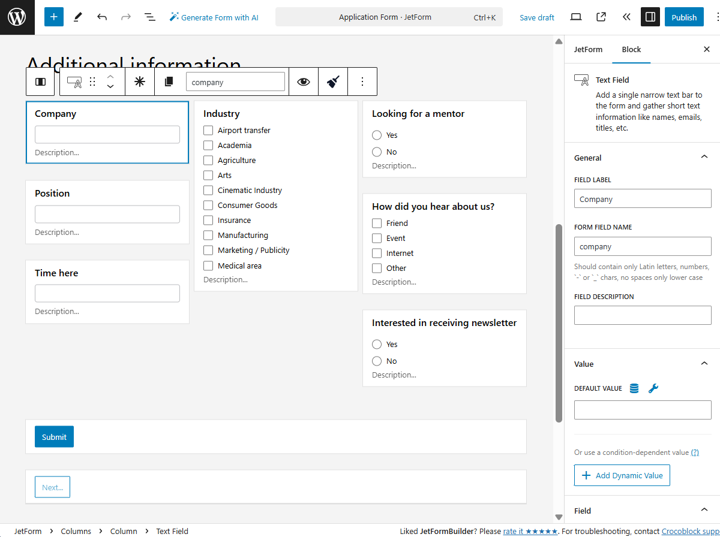Click the broom sanitize icon in block toolbar
Viewport: 720px width, 537px height.
(334, 81)
